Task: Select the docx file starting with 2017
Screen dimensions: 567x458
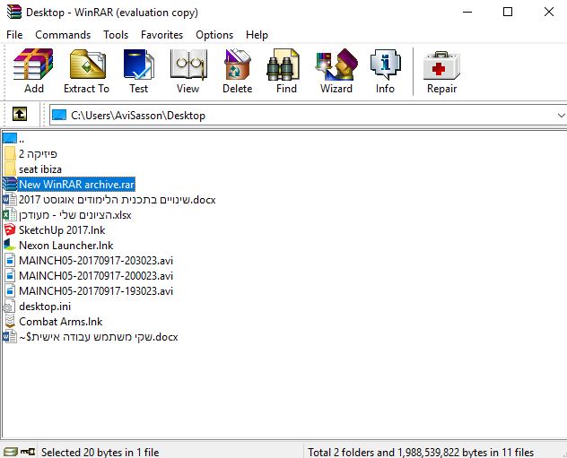Action: [118, 199]
